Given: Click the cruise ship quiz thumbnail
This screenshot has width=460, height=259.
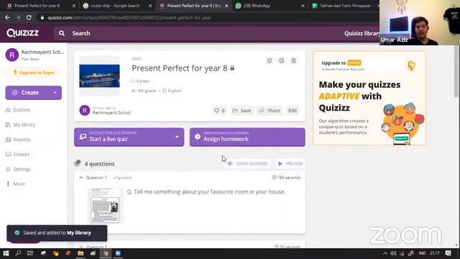Looking at the screenshot, I should click(99, 76).
